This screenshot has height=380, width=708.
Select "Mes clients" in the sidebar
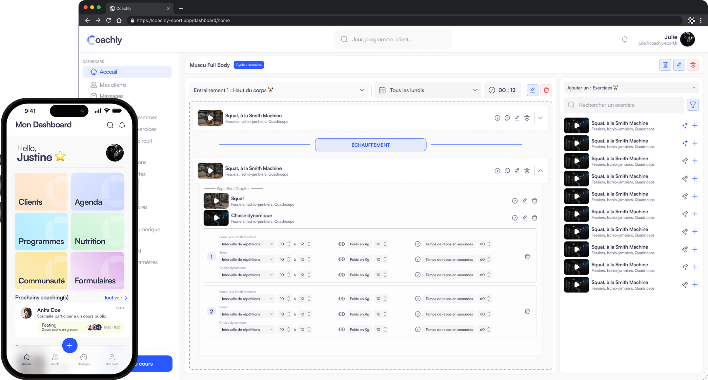tap(113, 85)
